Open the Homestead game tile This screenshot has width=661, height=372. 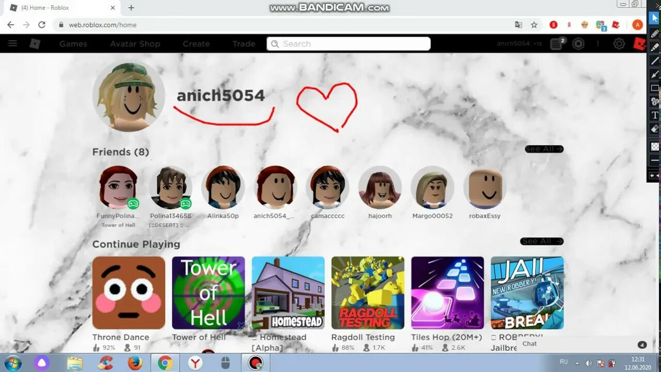(x=288, y=293)
